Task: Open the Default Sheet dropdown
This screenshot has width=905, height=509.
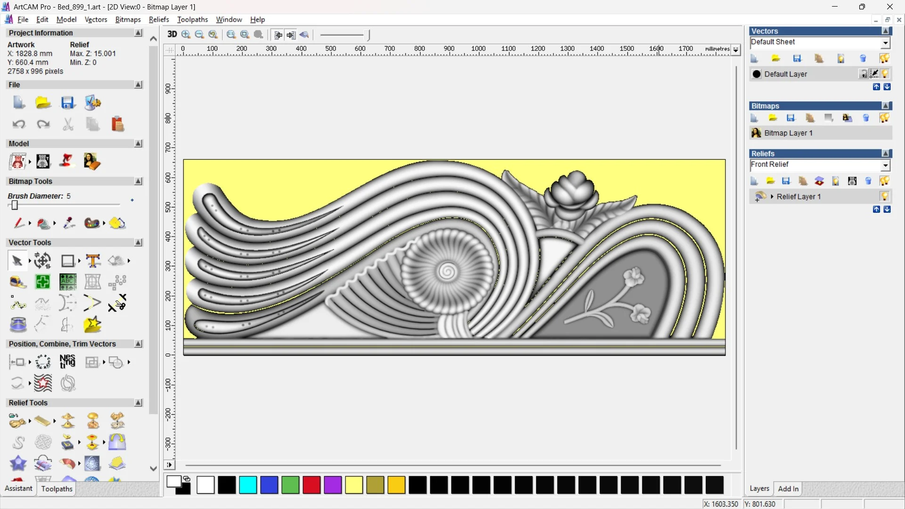Action: (885, 43)
